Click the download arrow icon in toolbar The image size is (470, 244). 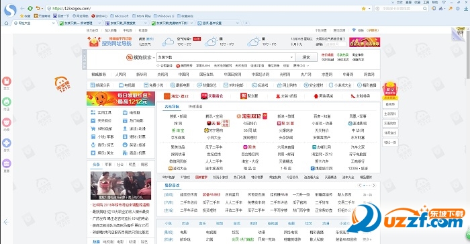coord(466,9)
